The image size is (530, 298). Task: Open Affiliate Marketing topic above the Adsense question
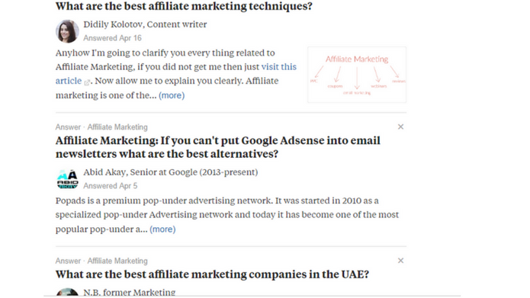click(x=117, y=127)
